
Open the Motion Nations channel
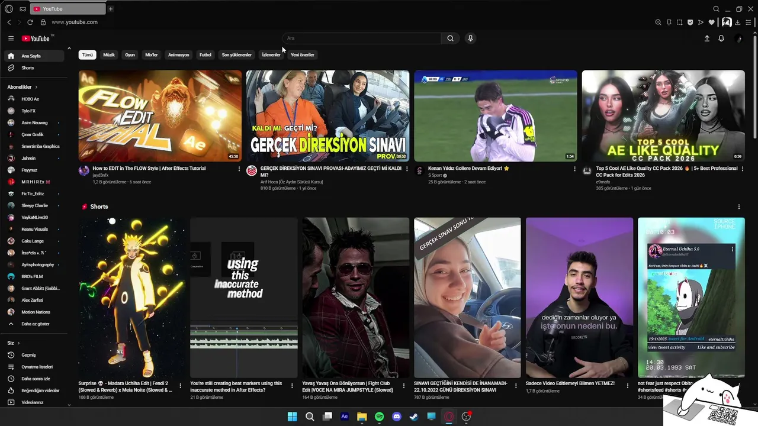35,312
